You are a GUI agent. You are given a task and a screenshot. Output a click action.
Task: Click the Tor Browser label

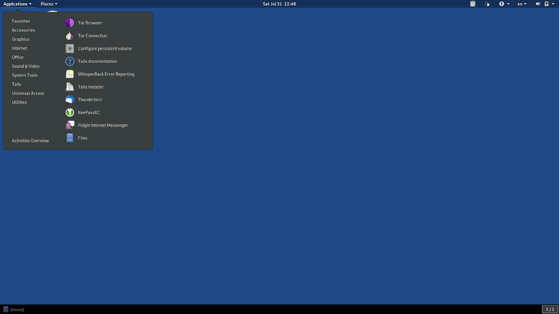tap(90, 23)
